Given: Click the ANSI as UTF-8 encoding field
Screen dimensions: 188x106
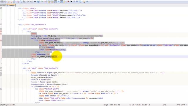Looking at the screenshot, I should [x=182, y=105].
